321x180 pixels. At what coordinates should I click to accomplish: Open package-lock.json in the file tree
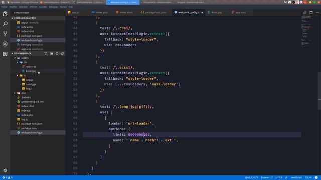click(38, 124)
